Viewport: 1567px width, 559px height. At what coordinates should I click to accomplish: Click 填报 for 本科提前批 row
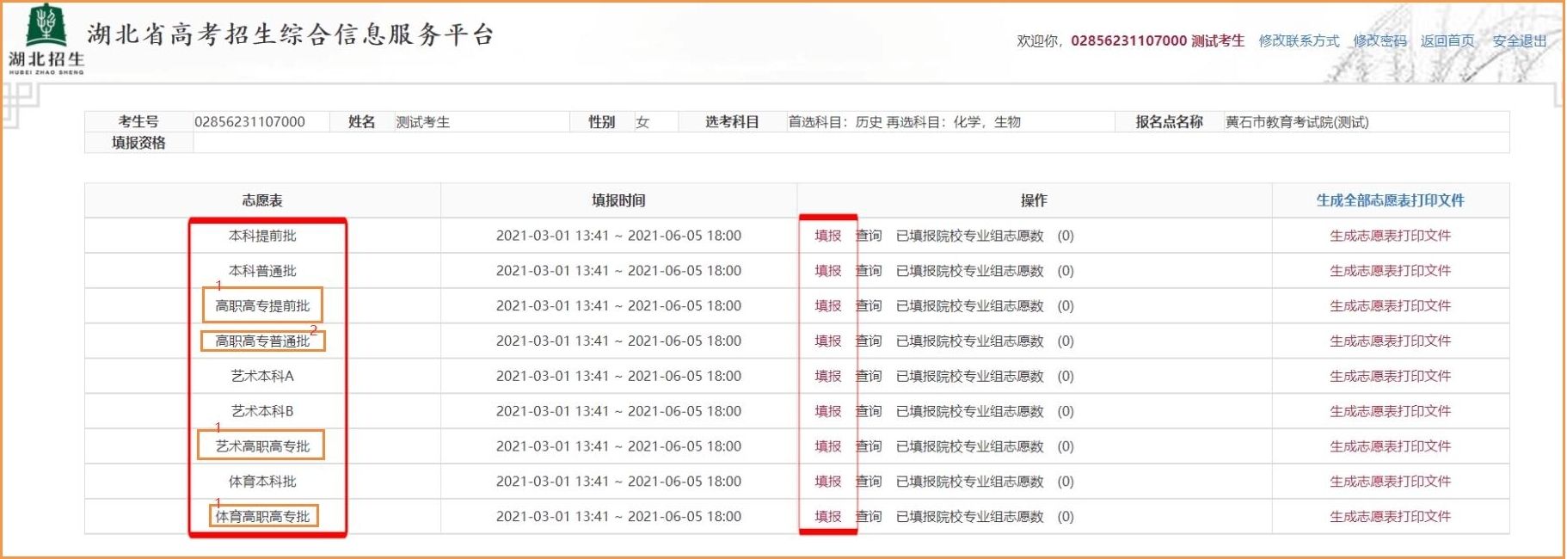[x=827, y=236]
